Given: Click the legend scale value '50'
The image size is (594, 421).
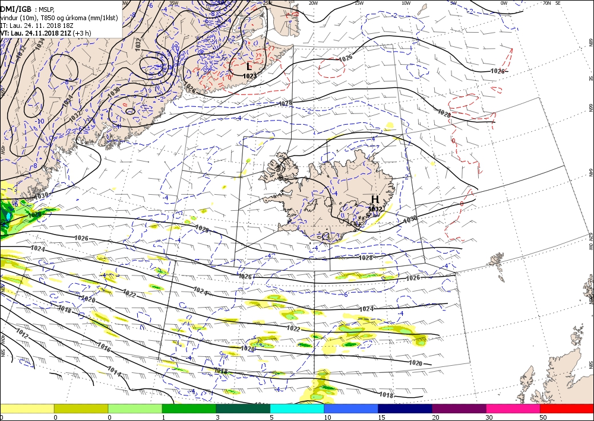Looking at the screenshot, I should pyautogui.click(x=542, y=417).
